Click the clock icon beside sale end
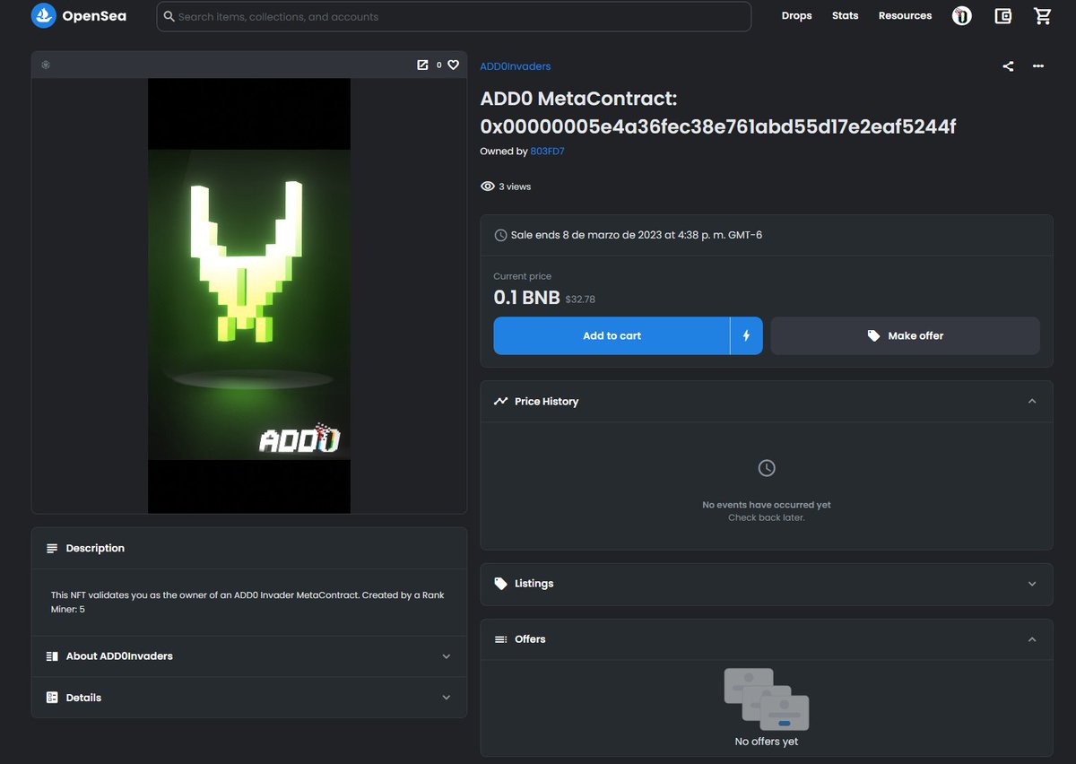This screenshot has height=764, width=1076. tap(500, 235)
